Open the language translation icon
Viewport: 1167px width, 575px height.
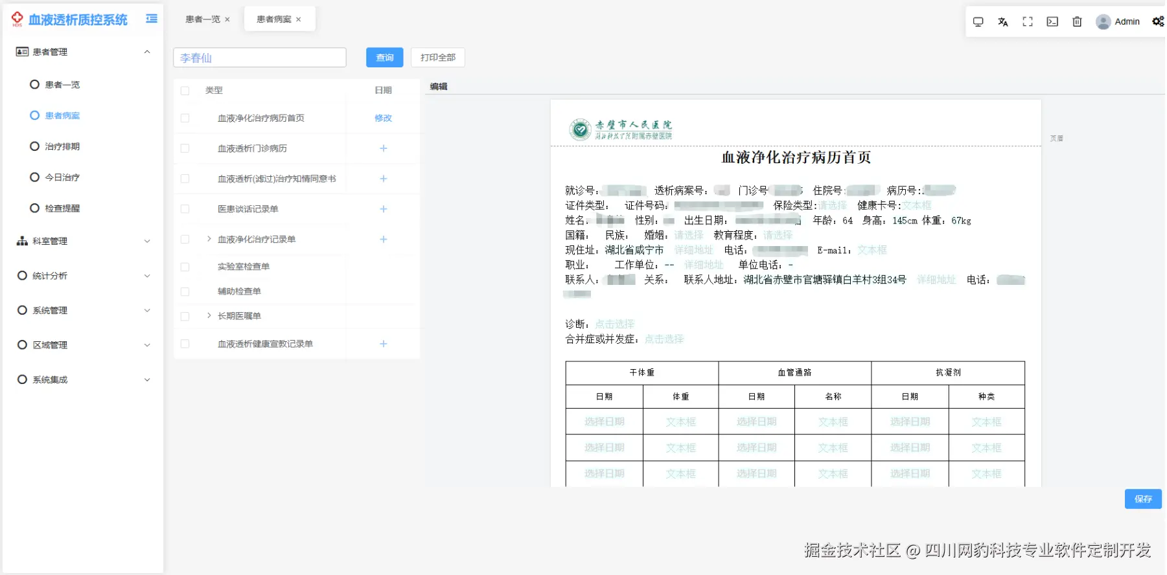[1003, 22]
